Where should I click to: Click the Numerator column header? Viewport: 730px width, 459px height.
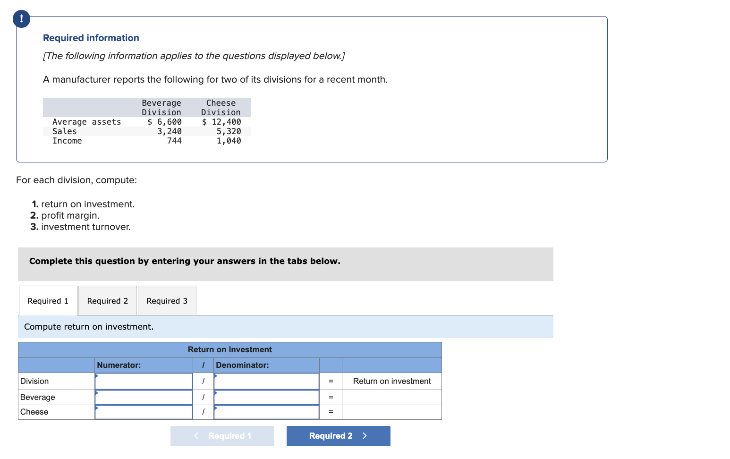point(143,365)
